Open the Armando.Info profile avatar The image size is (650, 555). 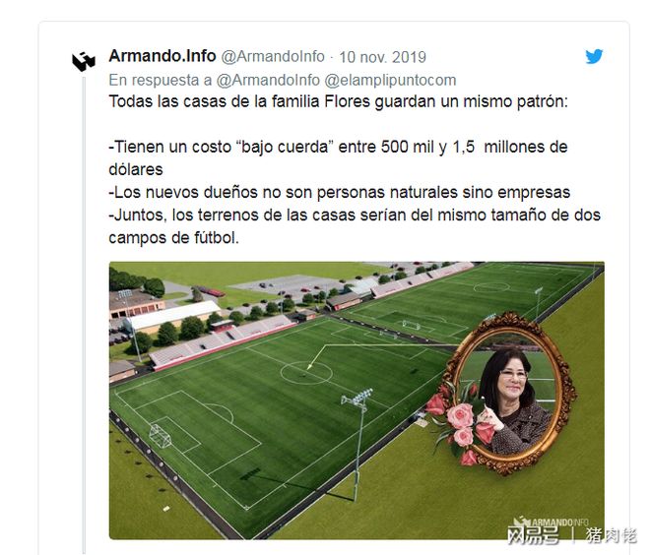pos(84,61)
